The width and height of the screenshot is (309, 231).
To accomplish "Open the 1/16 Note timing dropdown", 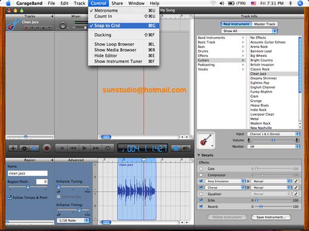I will pyautogui.click(x=73, y=221).
